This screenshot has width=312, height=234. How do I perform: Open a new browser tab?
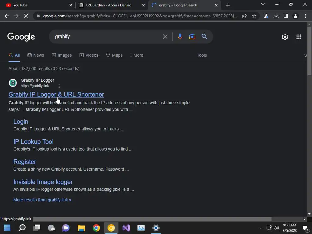point(228,5)
